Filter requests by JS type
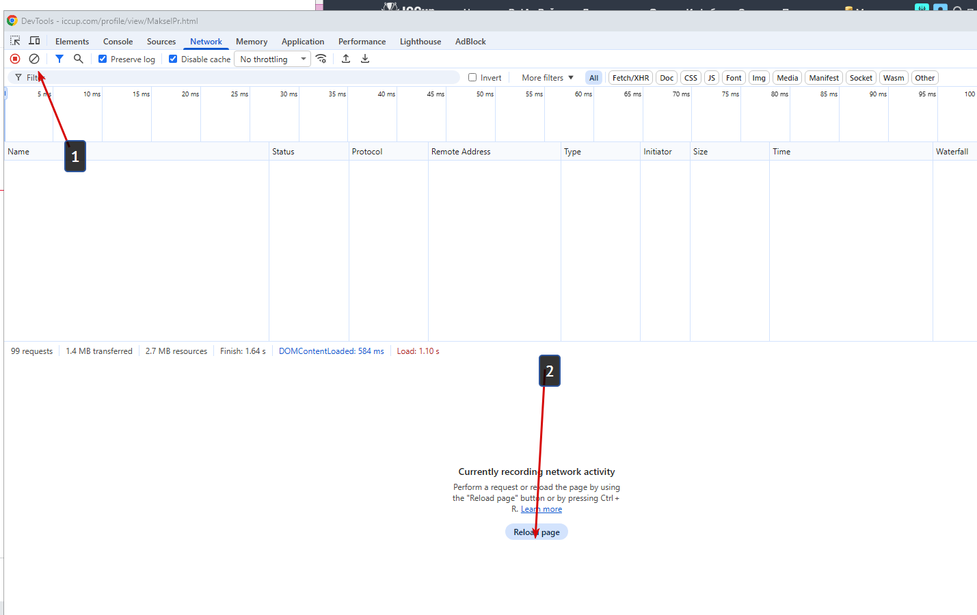 [712, 77]
